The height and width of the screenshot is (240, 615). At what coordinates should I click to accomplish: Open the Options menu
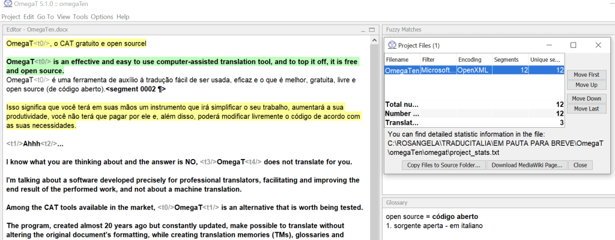coord(102,17)
